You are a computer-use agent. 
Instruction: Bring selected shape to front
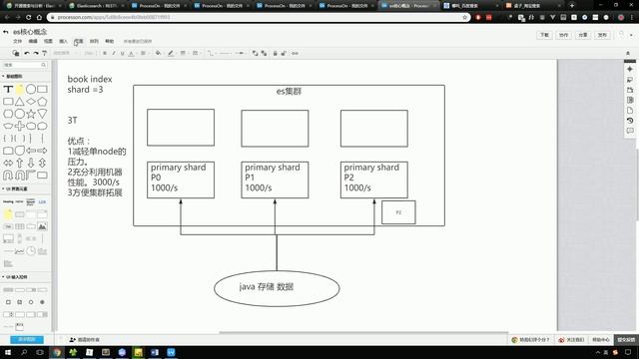pos(256,53)
